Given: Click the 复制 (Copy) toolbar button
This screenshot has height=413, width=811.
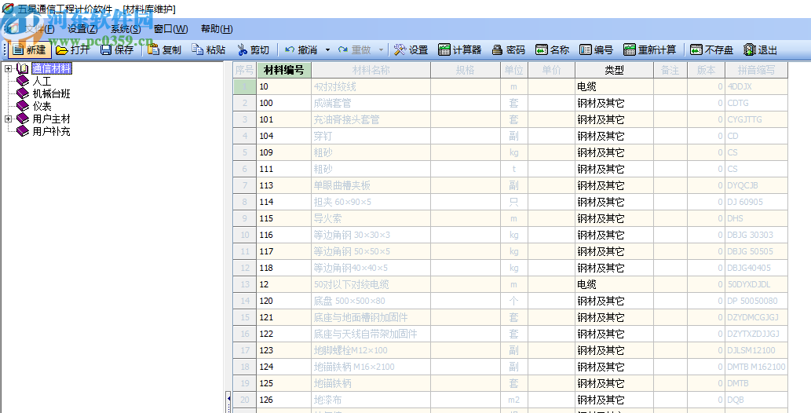Looking at the screenshot, I should (x=164, y=49).
